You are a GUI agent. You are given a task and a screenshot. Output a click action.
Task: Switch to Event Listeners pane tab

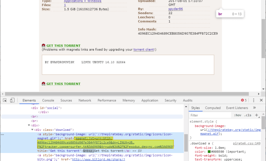point(237,108)
